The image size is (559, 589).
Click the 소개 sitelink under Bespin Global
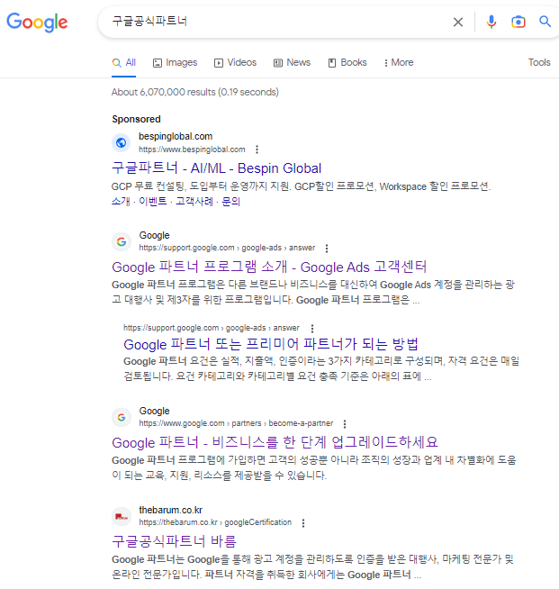click(x=121, y=202)
